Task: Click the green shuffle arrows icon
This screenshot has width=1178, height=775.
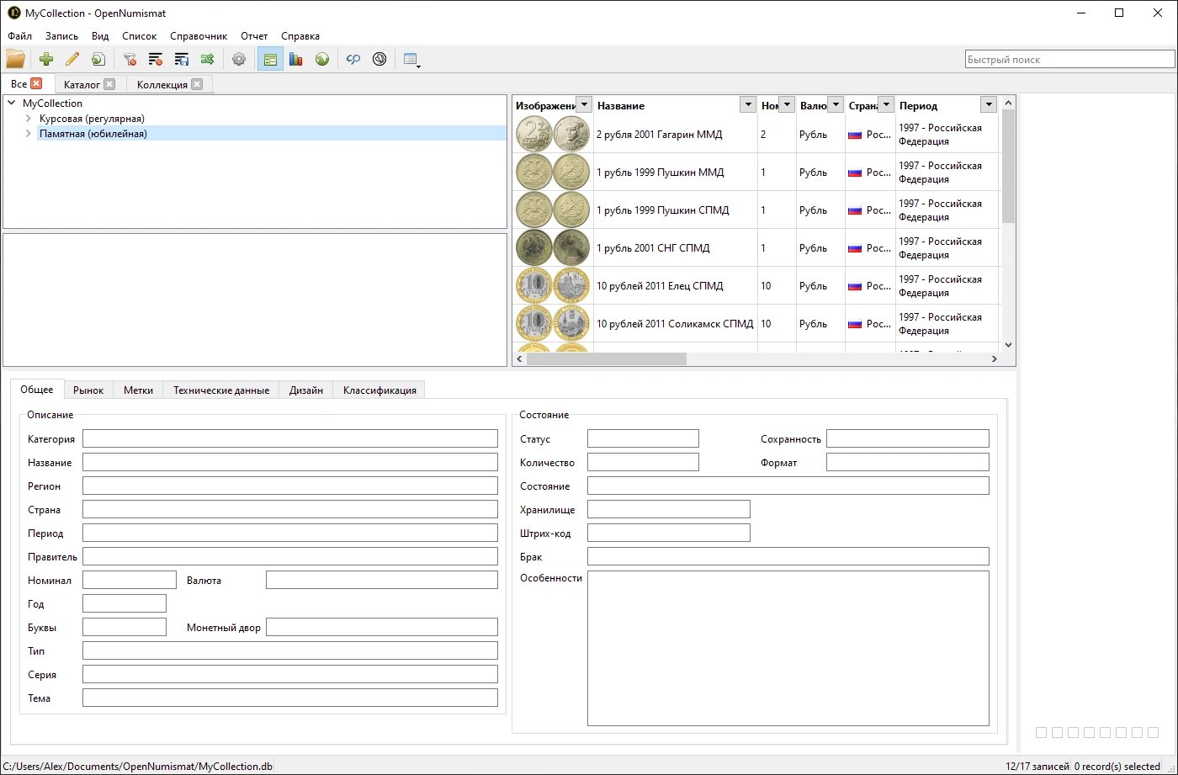Action: tap(207, 59)
